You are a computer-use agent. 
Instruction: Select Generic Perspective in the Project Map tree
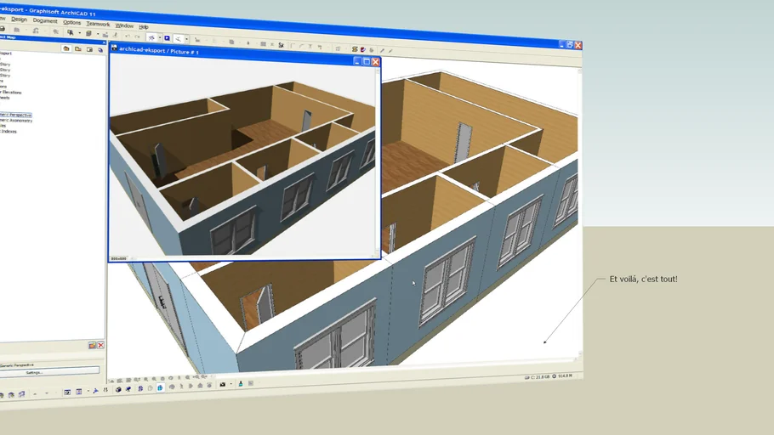15,114
